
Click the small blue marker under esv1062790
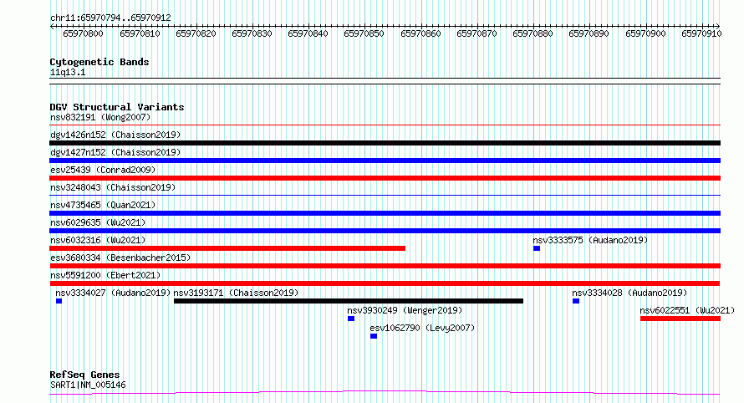[374, 336]
